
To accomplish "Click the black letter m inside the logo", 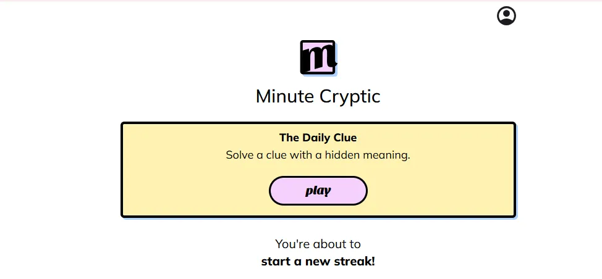I will 319,59.
